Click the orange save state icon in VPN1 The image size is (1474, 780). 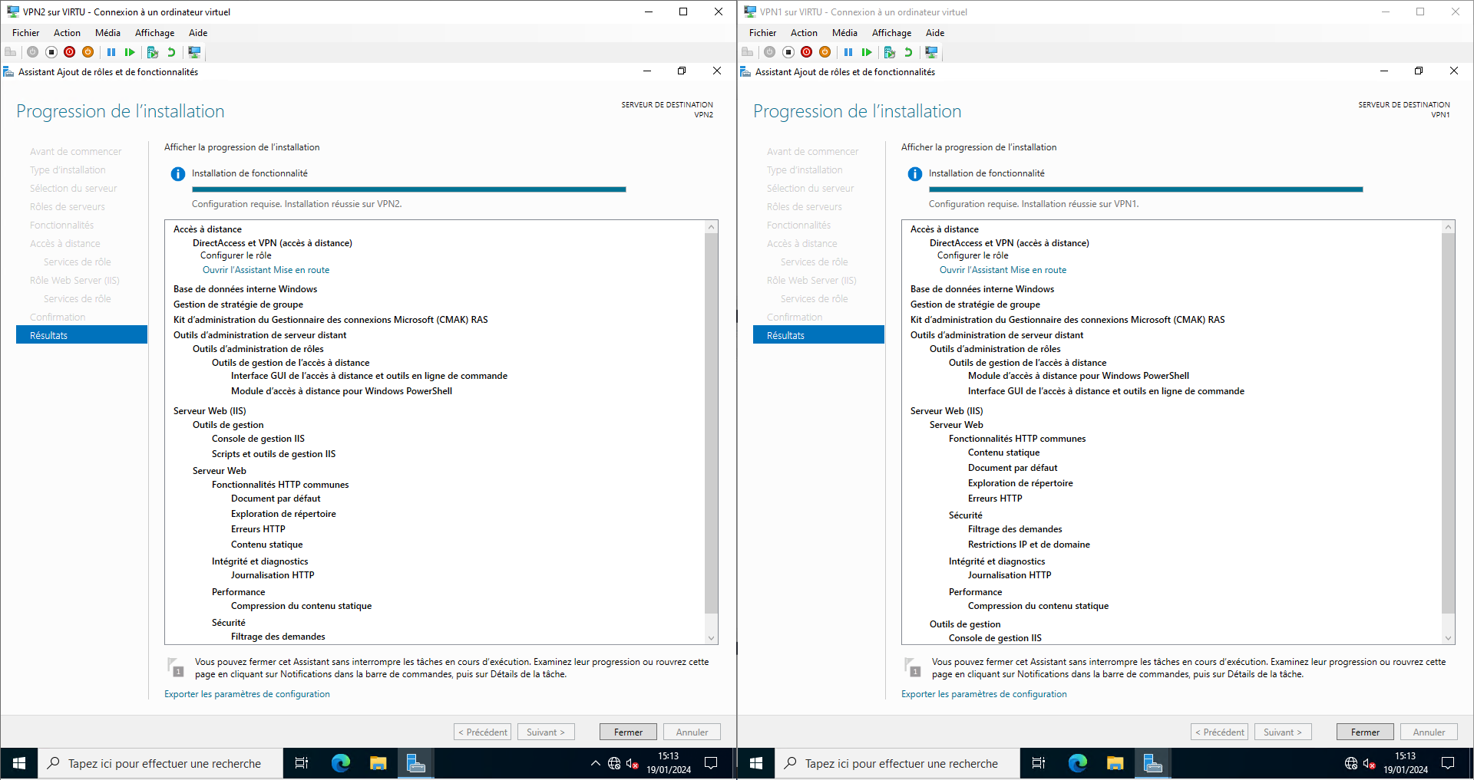pos(825,52)
